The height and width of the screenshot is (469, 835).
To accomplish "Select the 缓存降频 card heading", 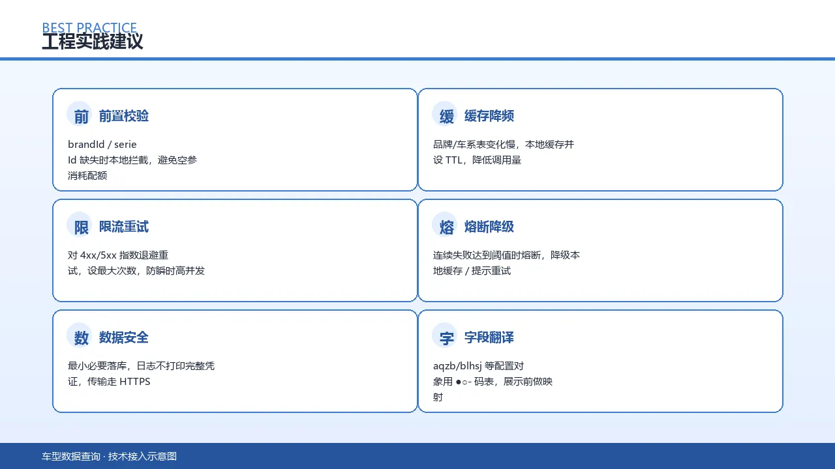I will click(489, 116).
